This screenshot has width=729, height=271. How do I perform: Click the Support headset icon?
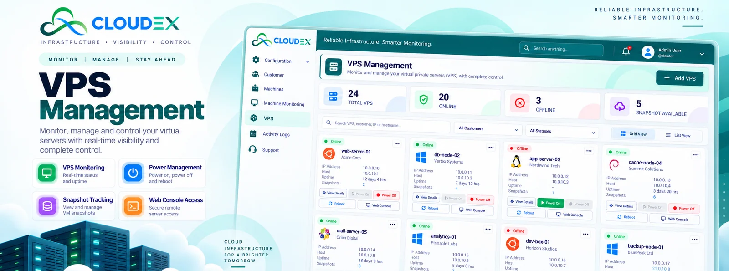click(252, 149)
